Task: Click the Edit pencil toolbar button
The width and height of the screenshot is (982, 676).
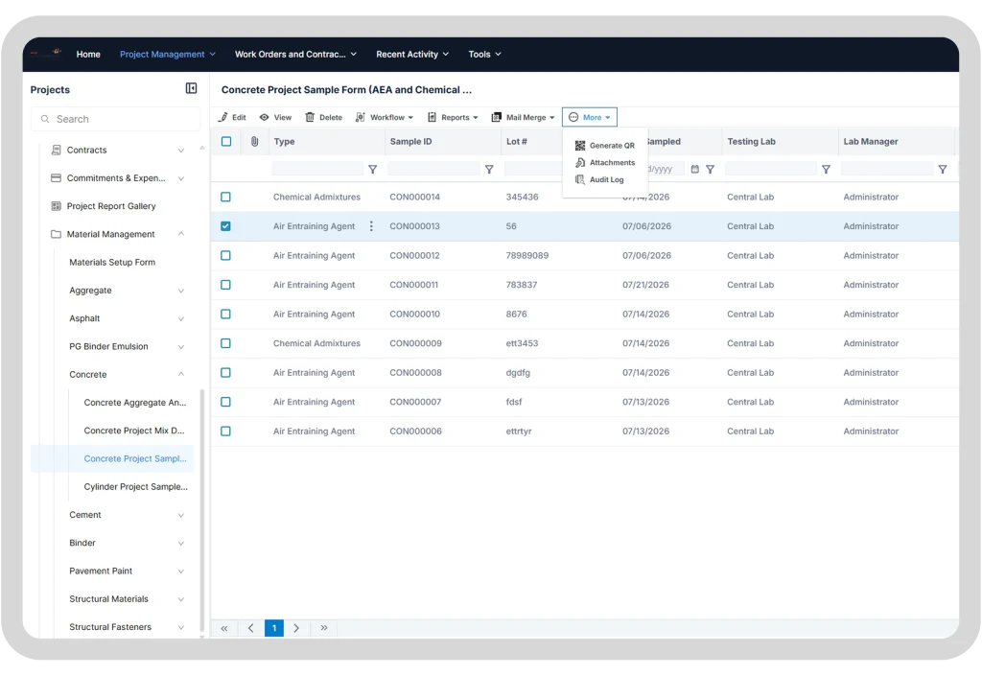Action: (x=232, y=117)
